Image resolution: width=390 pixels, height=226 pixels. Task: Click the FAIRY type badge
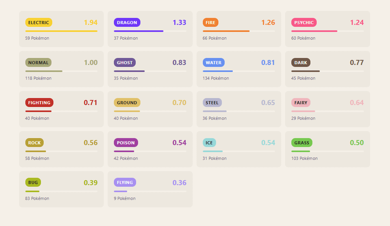301,103
